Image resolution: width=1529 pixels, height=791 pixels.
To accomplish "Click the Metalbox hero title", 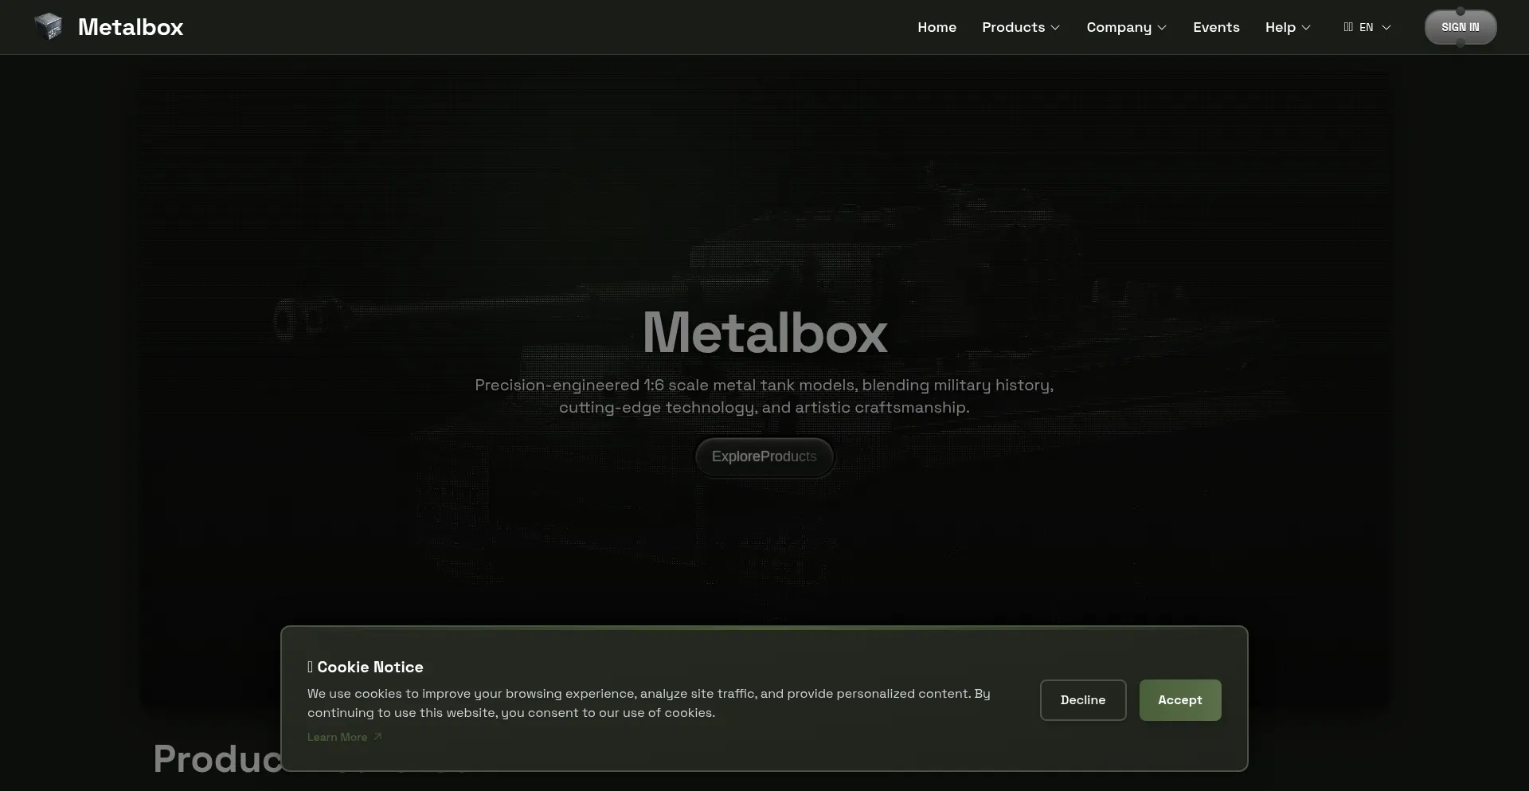I will coord(764,332).
